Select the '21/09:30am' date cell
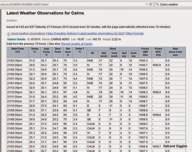Viewport: 192px width, 152px height. (18, 110)
